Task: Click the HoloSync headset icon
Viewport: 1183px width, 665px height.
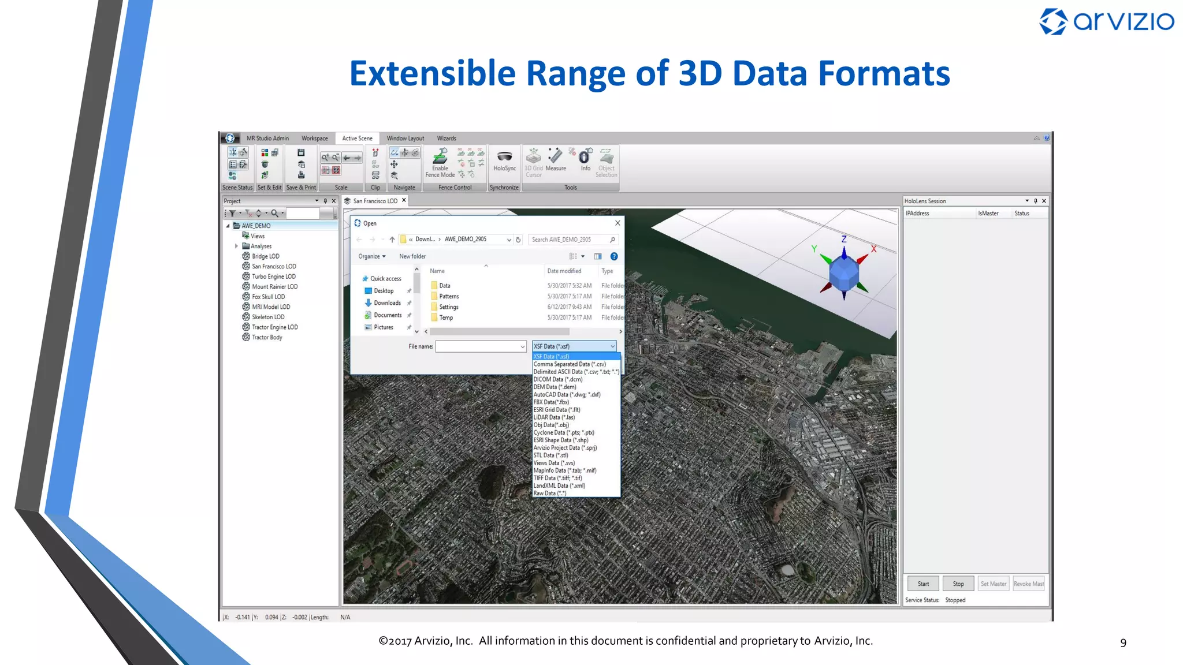Action: coord(504,157)
